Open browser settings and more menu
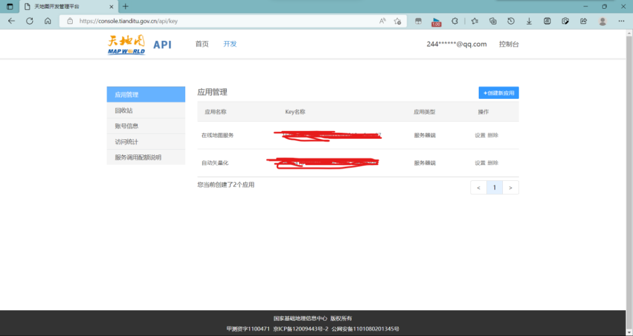 [621, 21]
